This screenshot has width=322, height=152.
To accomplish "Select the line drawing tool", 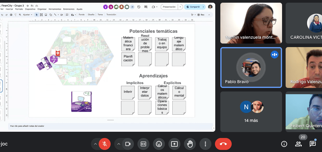I will (55, 15).
